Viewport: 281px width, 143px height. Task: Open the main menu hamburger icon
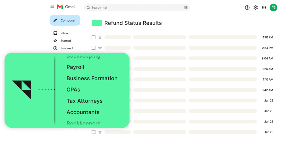(52, 7)
